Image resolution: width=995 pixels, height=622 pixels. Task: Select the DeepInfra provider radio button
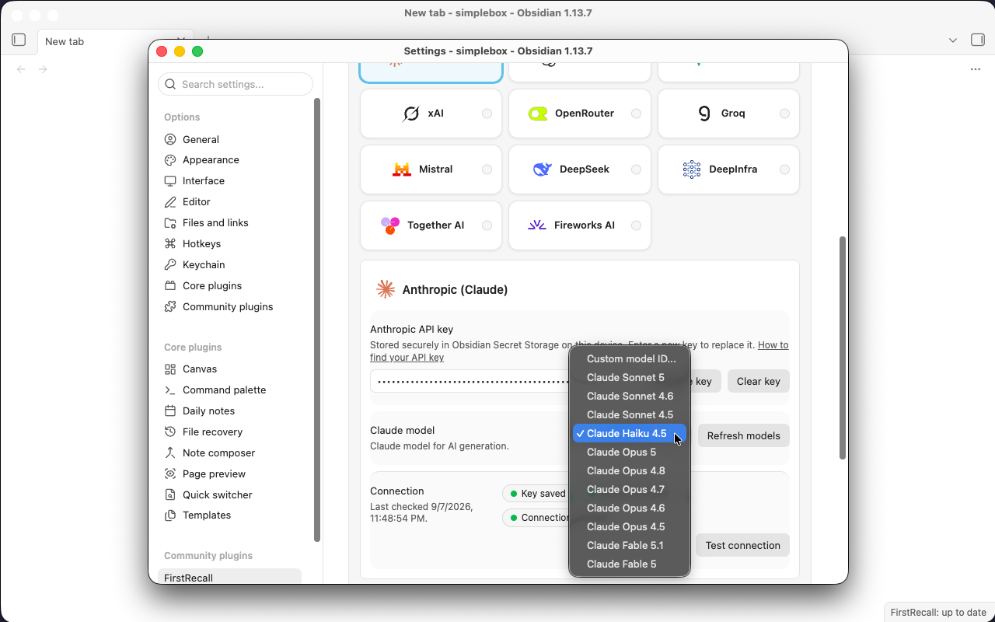(x=784, y=169)
